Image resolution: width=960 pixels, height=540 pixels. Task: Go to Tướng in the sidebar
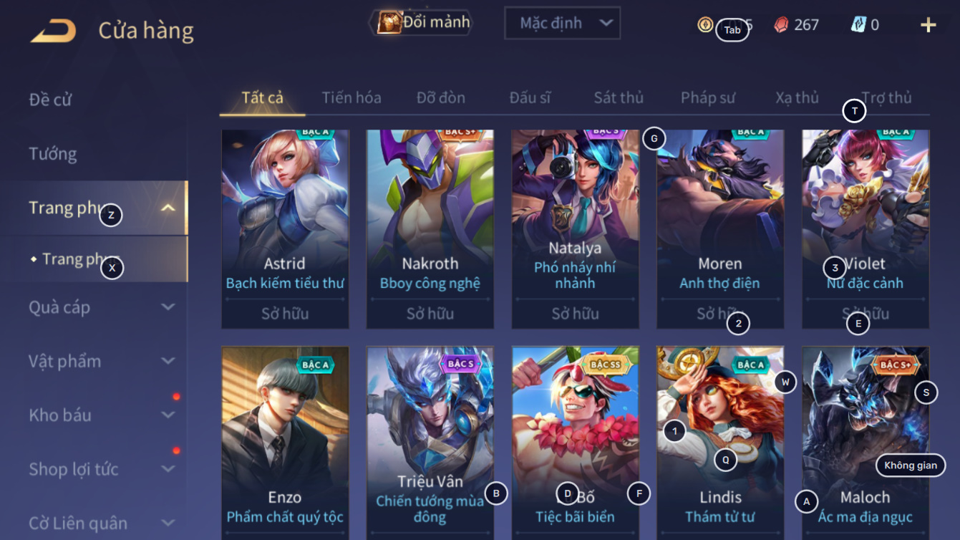pos(53,154)
